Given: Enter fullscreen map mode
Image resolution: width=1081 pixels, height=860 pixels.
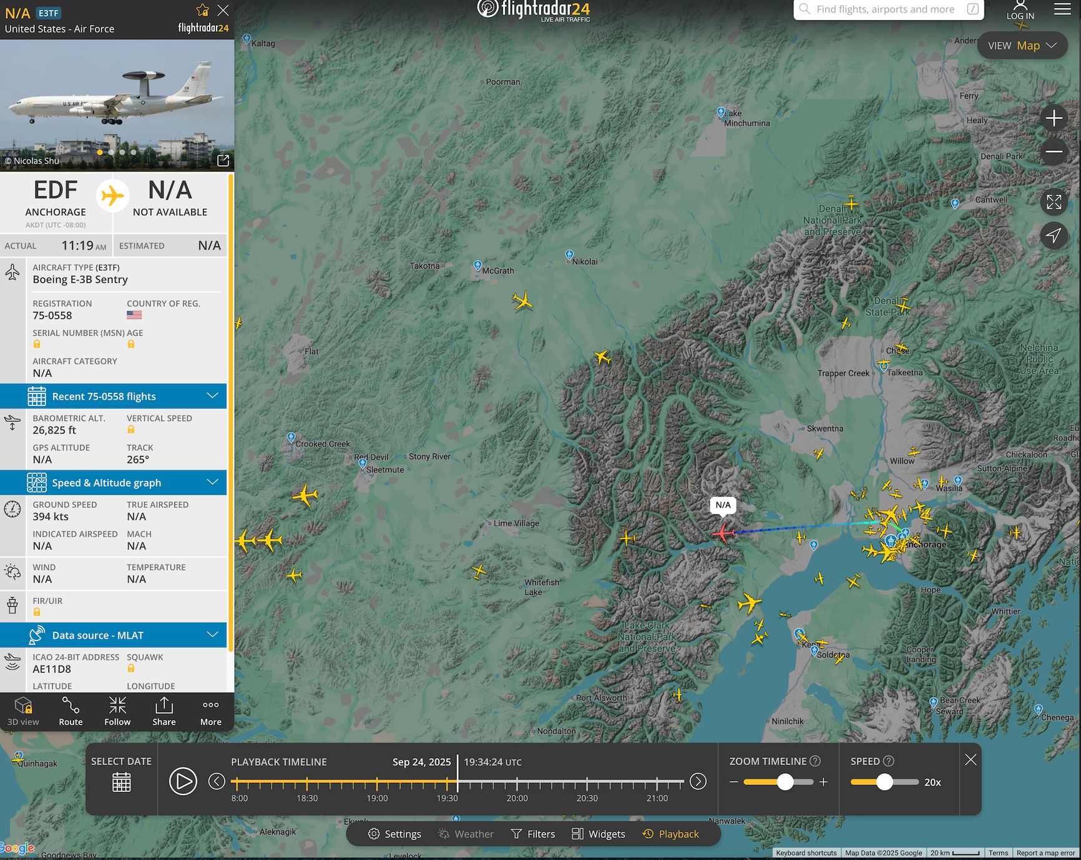Looking at the screenshot, I should [1054, 202].
